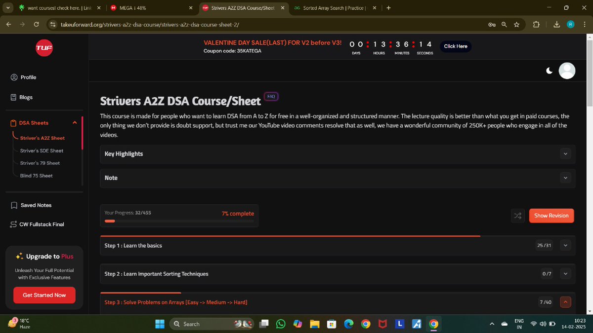
Task: Select Striver's 79 Sheet
Action: [x=40, y=163]
